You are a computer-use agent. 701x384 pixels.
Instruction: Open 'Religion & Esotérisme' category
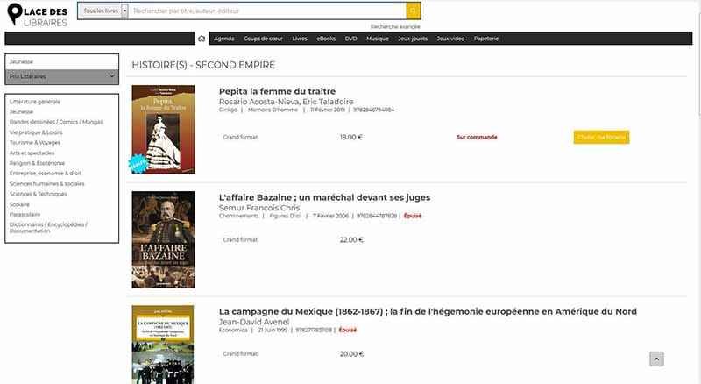pyautogui.click(x=37, y=163)
